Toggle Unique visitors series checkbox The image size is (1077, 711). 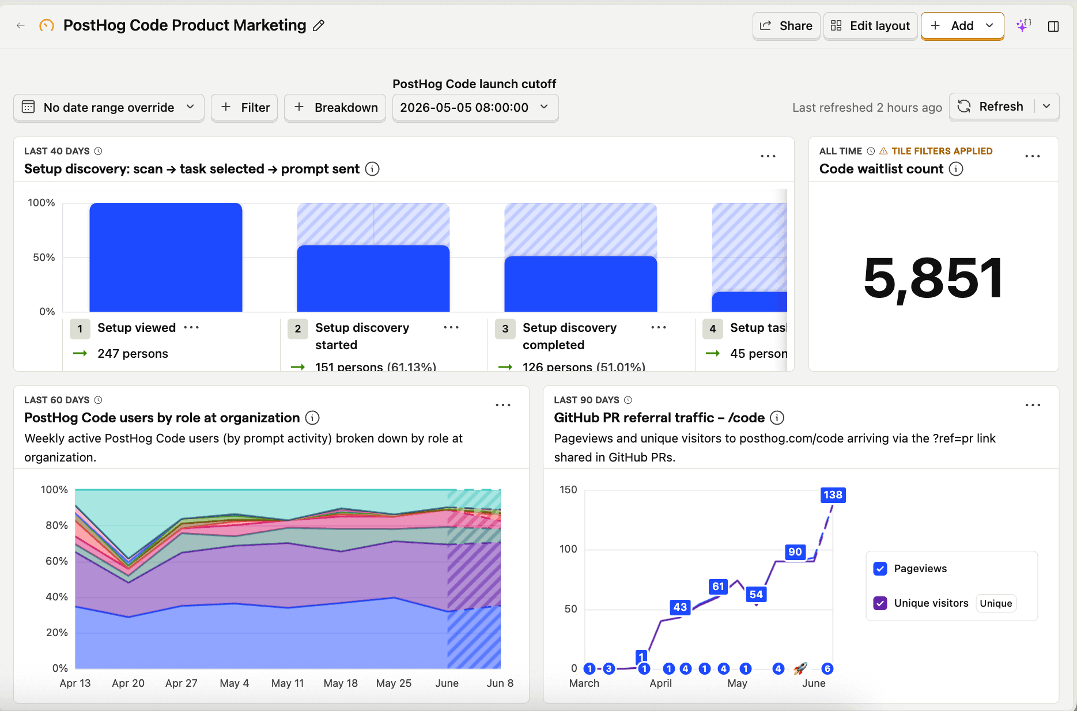click(x=881, y=603)
